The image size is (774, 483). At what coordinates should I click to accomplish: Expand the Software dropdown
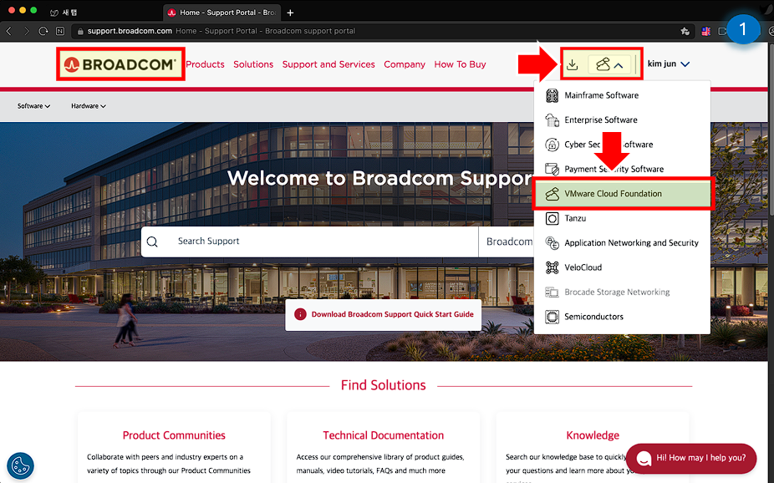click(33, 106)
